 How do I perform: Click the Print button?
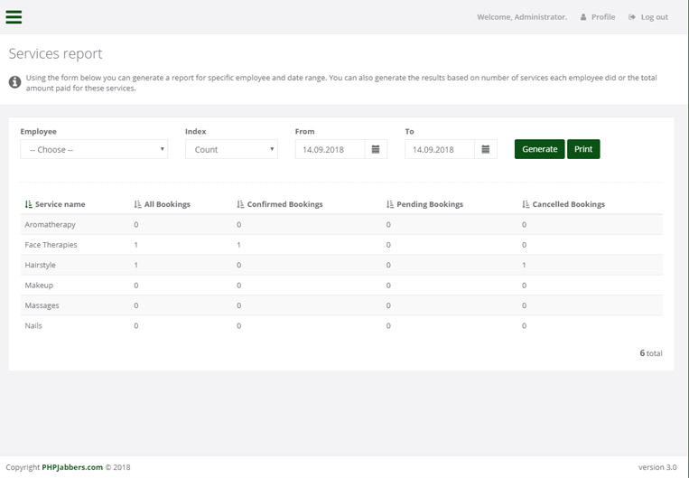coord(583,149)
